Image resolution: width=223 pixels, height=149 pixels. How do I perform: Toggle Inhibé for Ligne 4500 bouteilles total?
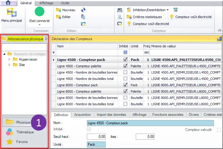pyautogui.click(x=125, y=78)
